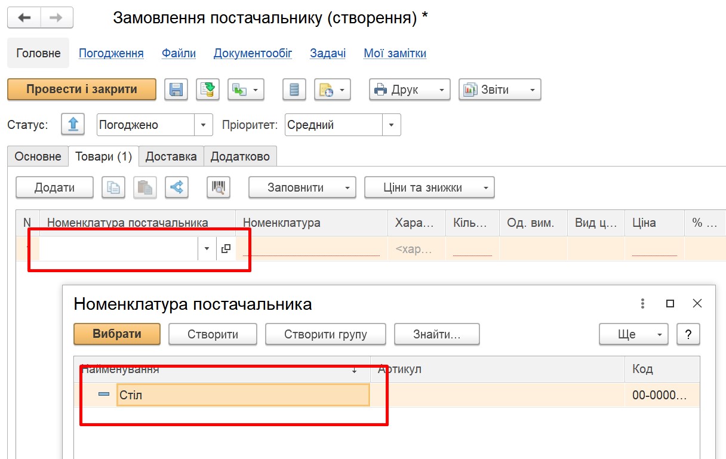
Task: Open the Заповнити dropdown menu
Action: [302, 187]
